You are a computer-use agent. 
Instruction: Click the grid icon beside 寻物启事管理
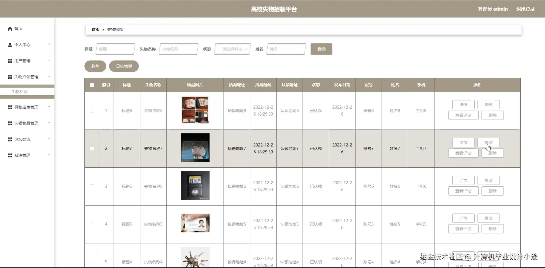click(x=10, y=107)
